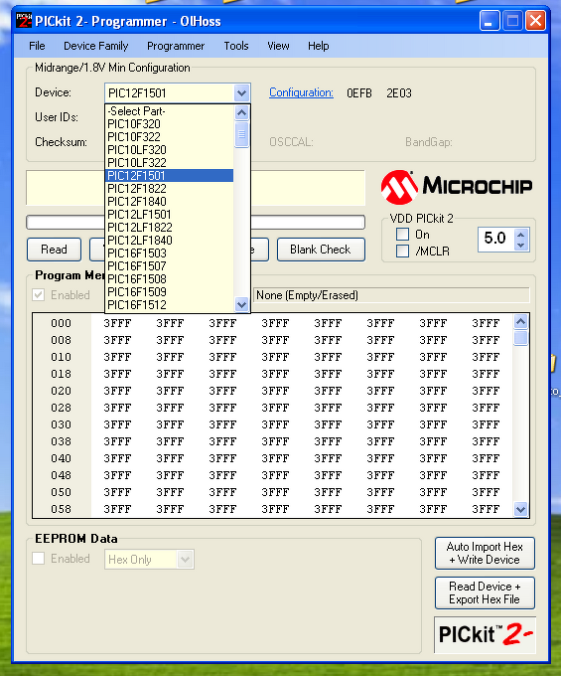Click address 058 in program memory

(x=61, y=509)
